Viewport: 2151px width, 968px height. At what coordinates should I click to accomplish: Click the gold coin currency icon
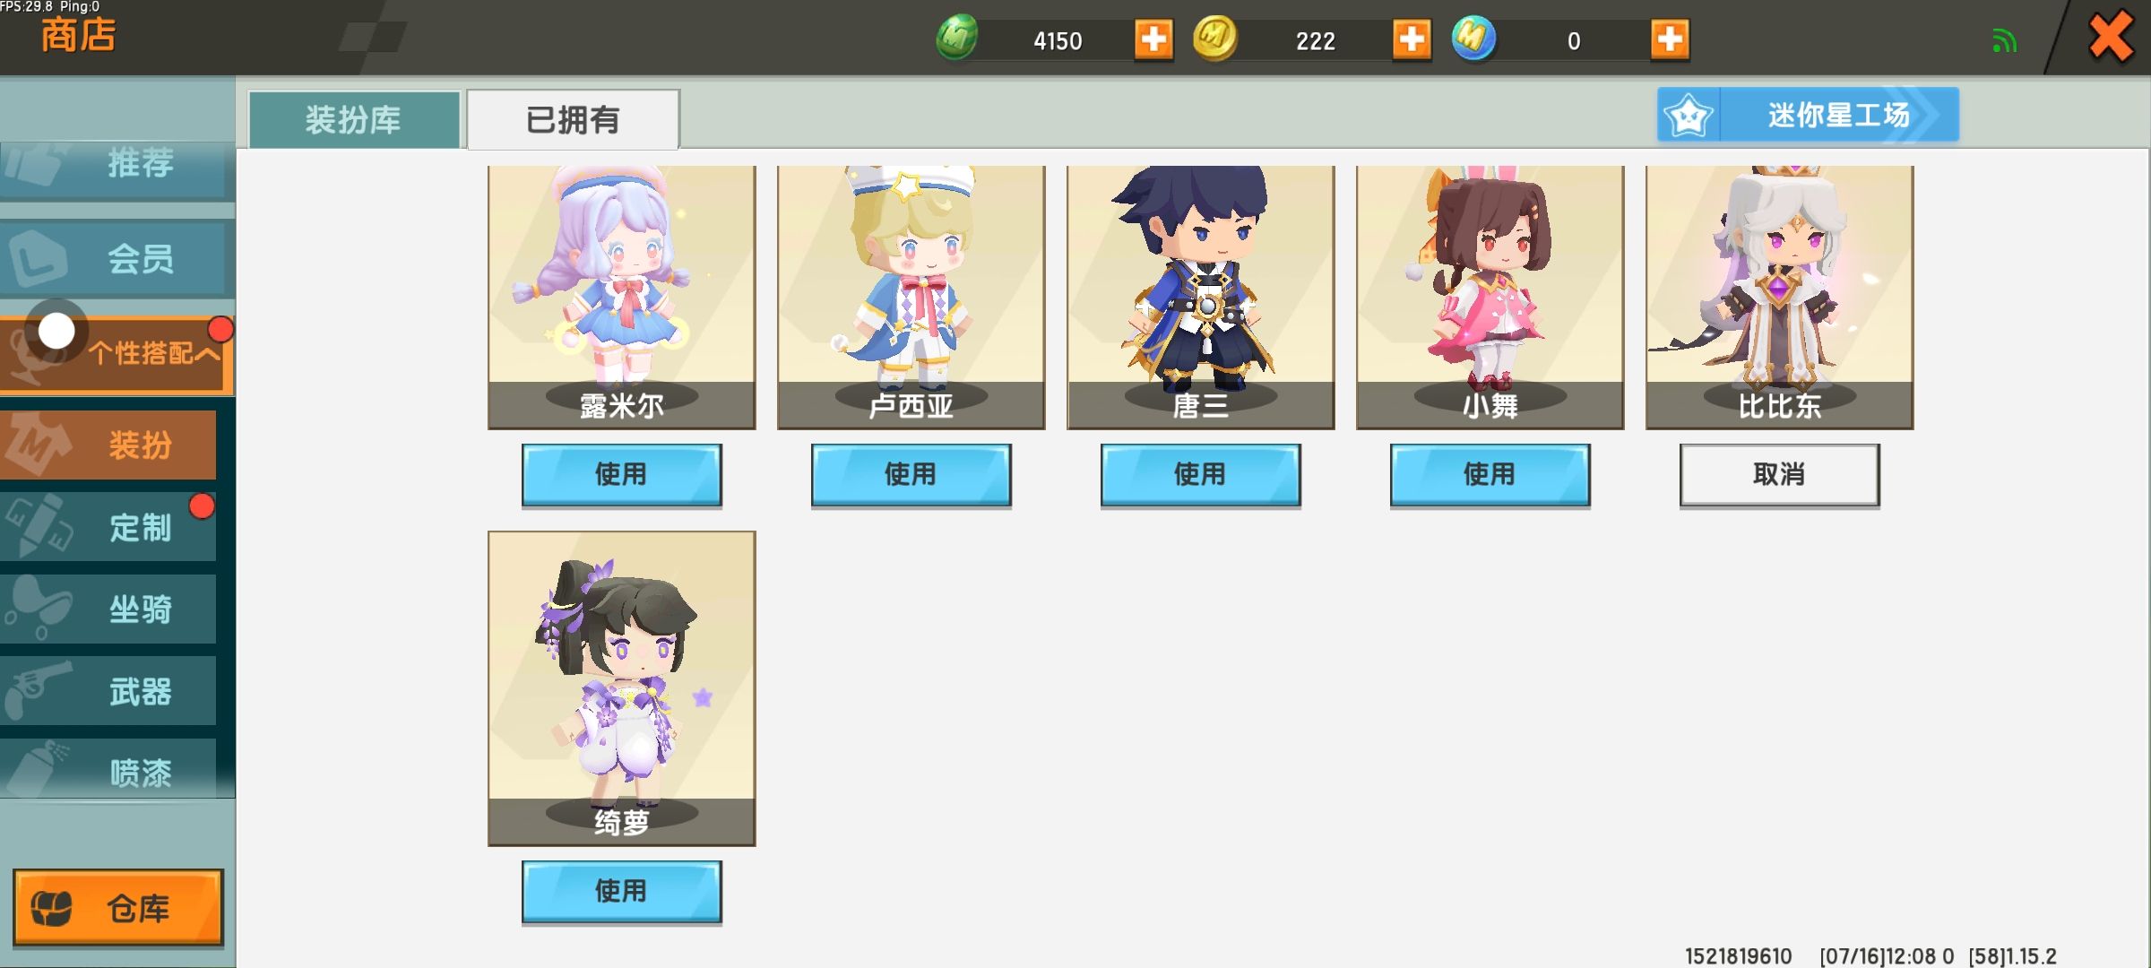[x=1215, y=39]
